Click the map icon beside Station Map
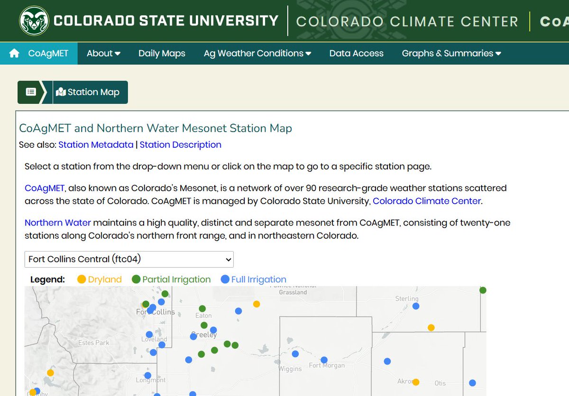 (61, 92)
